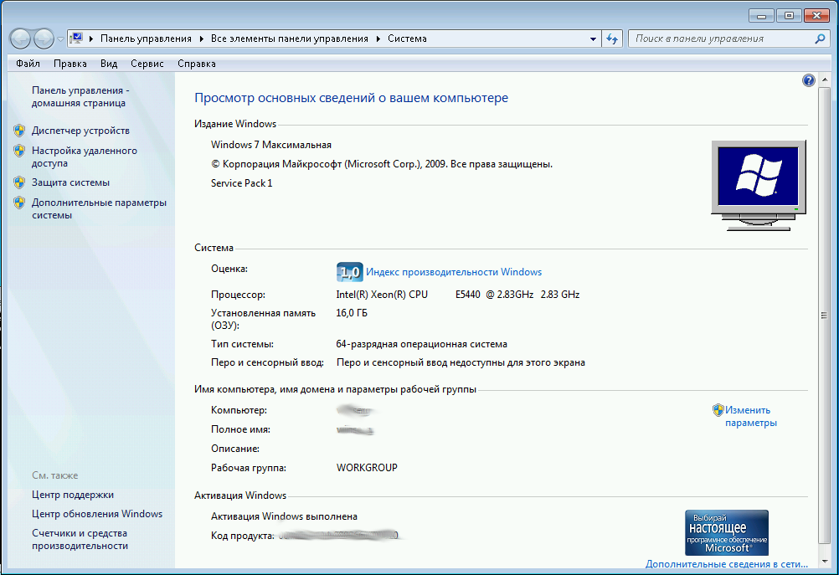
Task: Open Дополнительные параметры системы link
Action: (x=99, y=208)
